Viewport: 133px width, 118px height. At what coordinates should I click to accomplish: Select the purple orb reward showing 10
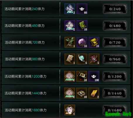tap(82, 42)
